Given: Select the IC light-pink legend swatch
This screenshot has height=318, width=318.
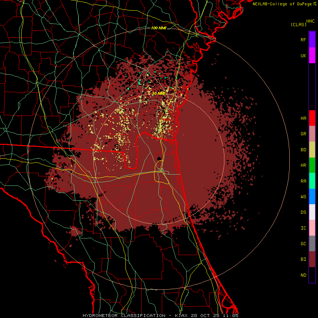Looking at the screenshot, I should tap(312, 228).
